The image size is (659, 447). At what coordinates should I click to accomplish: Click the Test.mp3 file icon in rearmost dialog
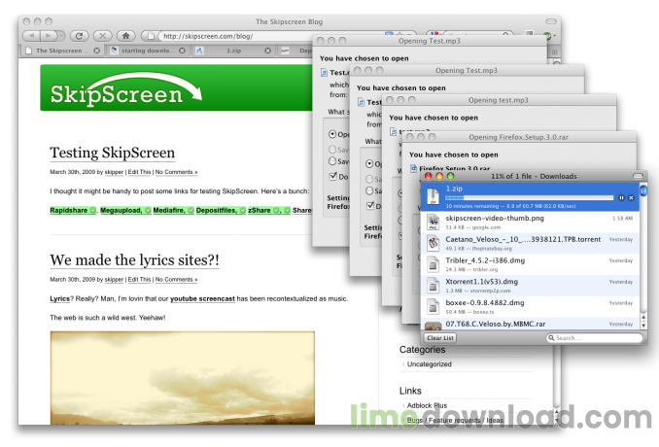tap(324, 73)
